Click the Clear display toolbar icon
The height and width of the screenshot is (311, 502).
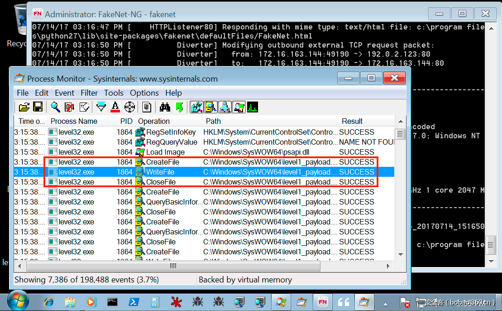click(x=84, y=107)
